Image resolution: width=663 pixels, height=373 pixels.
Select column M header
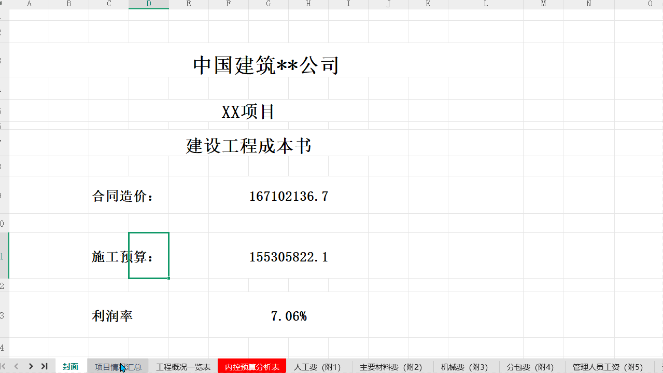coord(543,4)
